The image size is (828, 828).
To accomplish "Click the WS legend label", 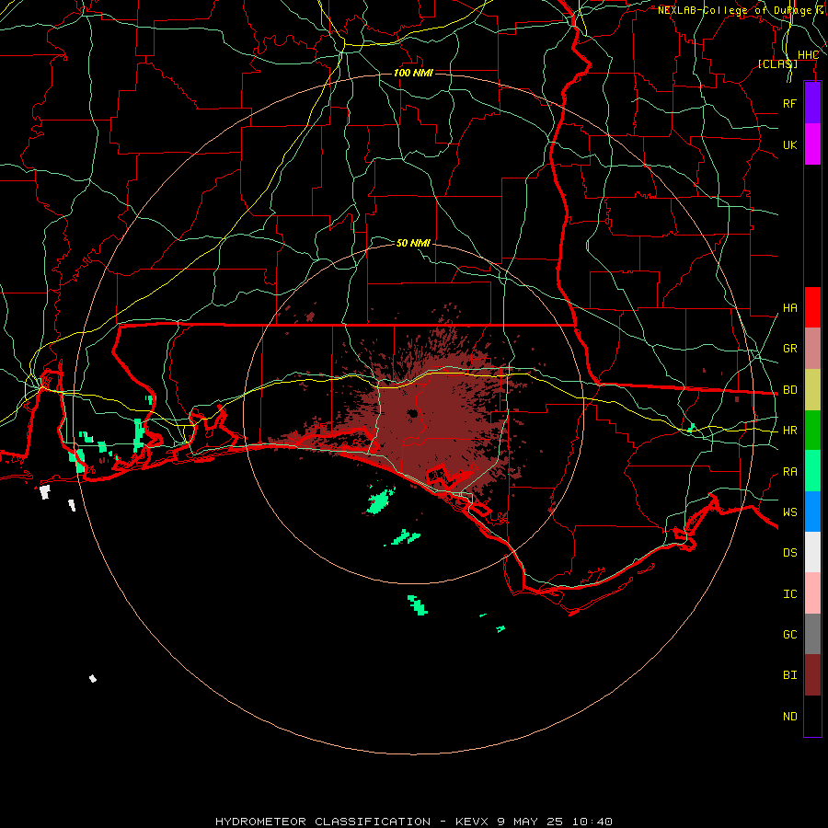I will 789,512.
